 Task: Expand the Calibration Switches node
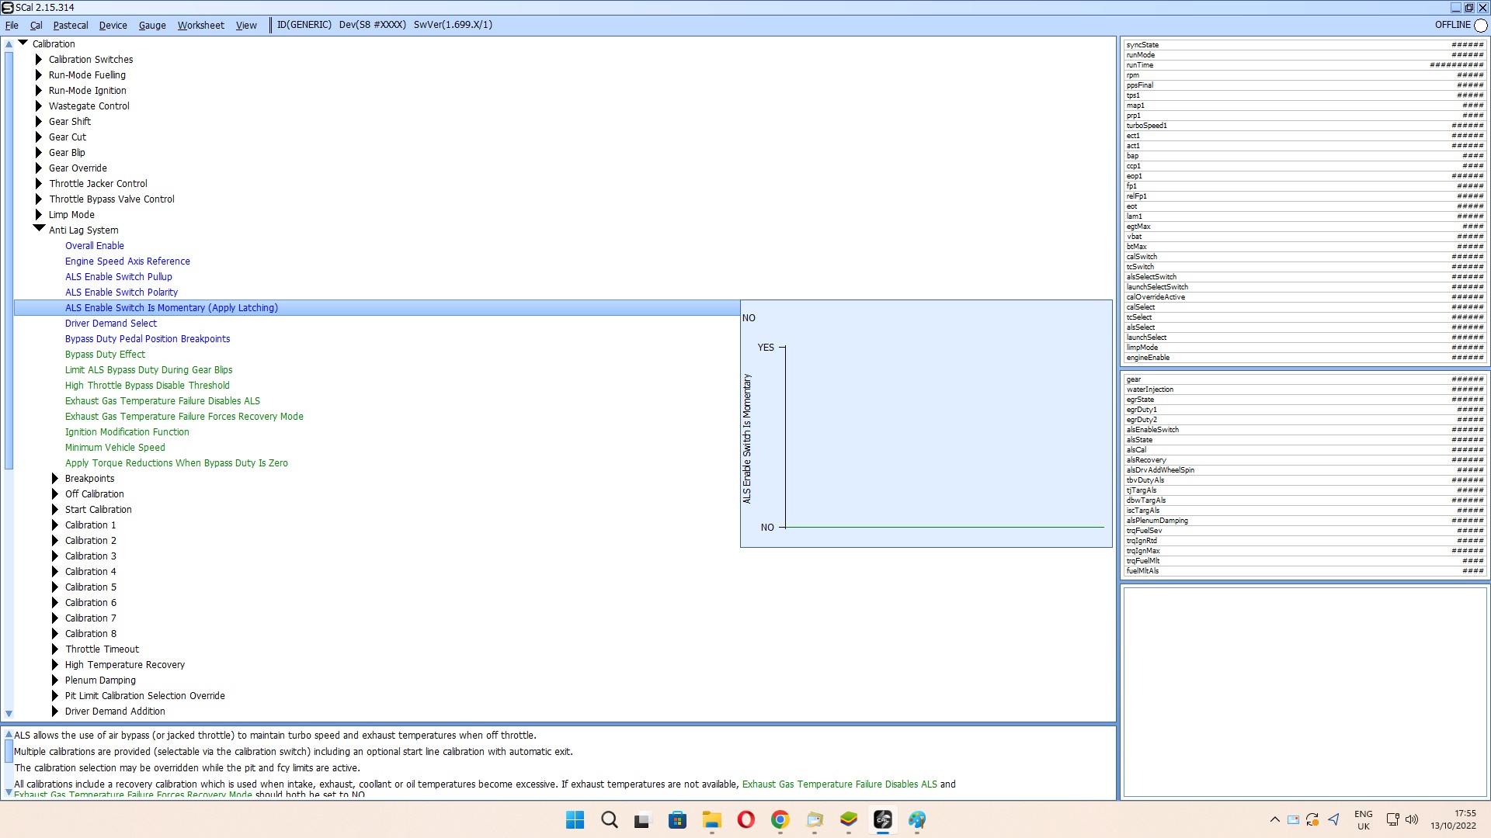[39, 60]
